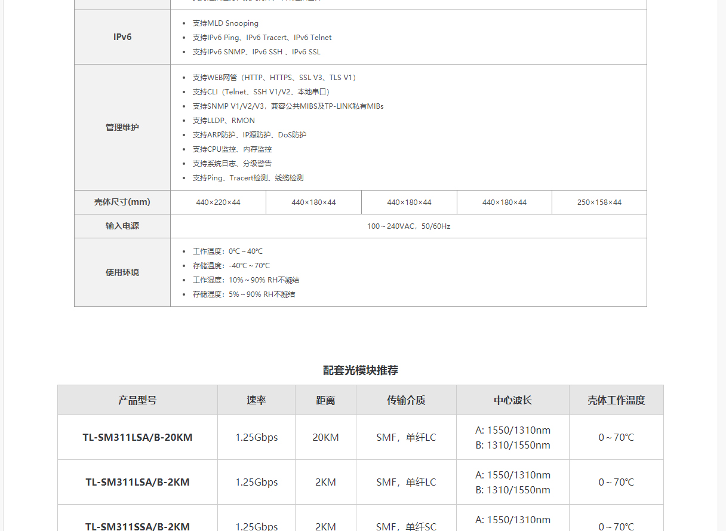Click the 产品型号 column header

click(x=137, y=400)
